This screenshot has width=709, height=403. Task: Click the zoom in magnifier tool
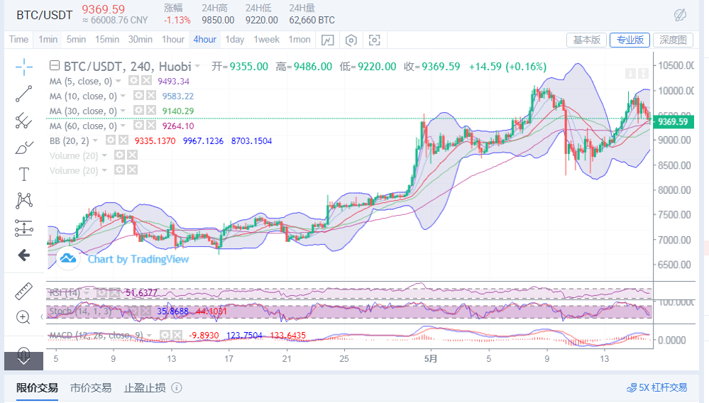(x=24, y=317)
